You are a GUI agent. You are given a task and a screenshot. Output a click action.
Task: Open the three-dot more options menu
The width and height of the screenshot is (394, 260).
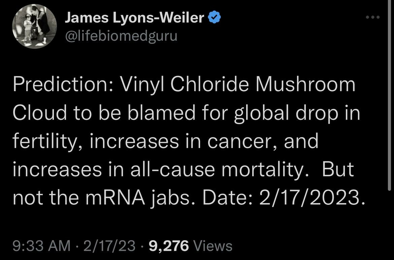point(374,18)
